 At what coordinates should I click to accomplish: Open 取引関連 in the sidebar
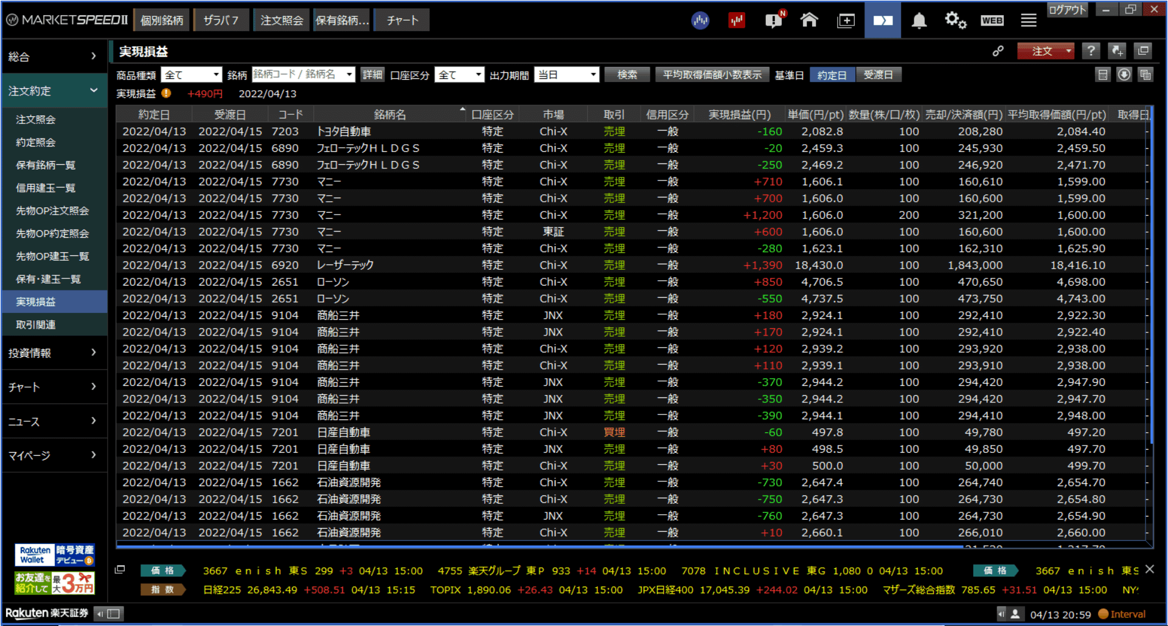(x=54, y=325)
